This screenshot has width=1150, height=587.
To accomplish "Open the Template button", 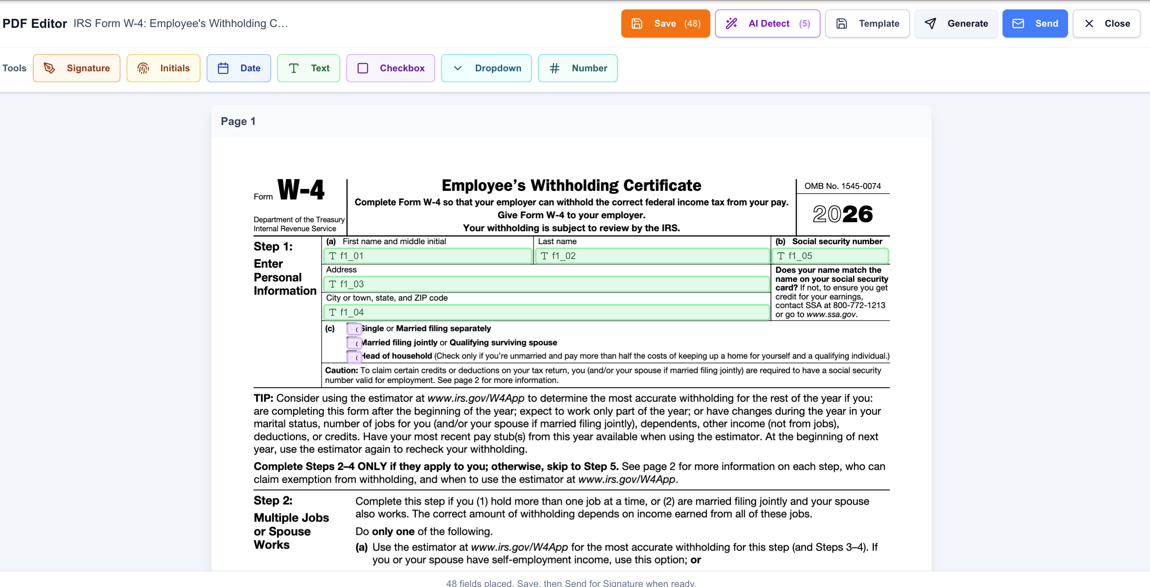I will pyautogui.click(x=867, y=24).
